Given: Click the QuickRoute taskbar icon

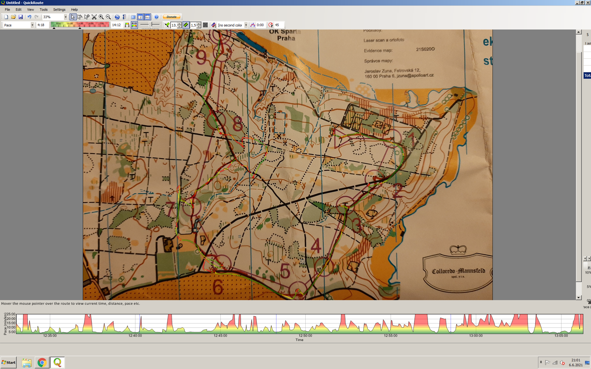Looking at the screenshot, I should point(57,363).
